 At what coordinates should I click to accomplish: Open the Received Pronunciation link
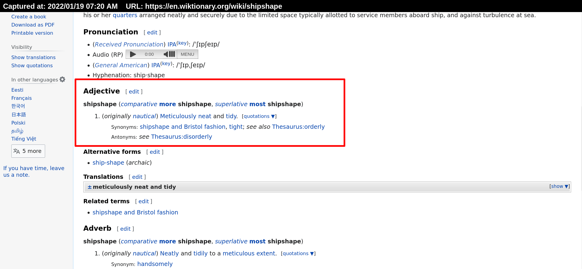(x=129, y=44)
